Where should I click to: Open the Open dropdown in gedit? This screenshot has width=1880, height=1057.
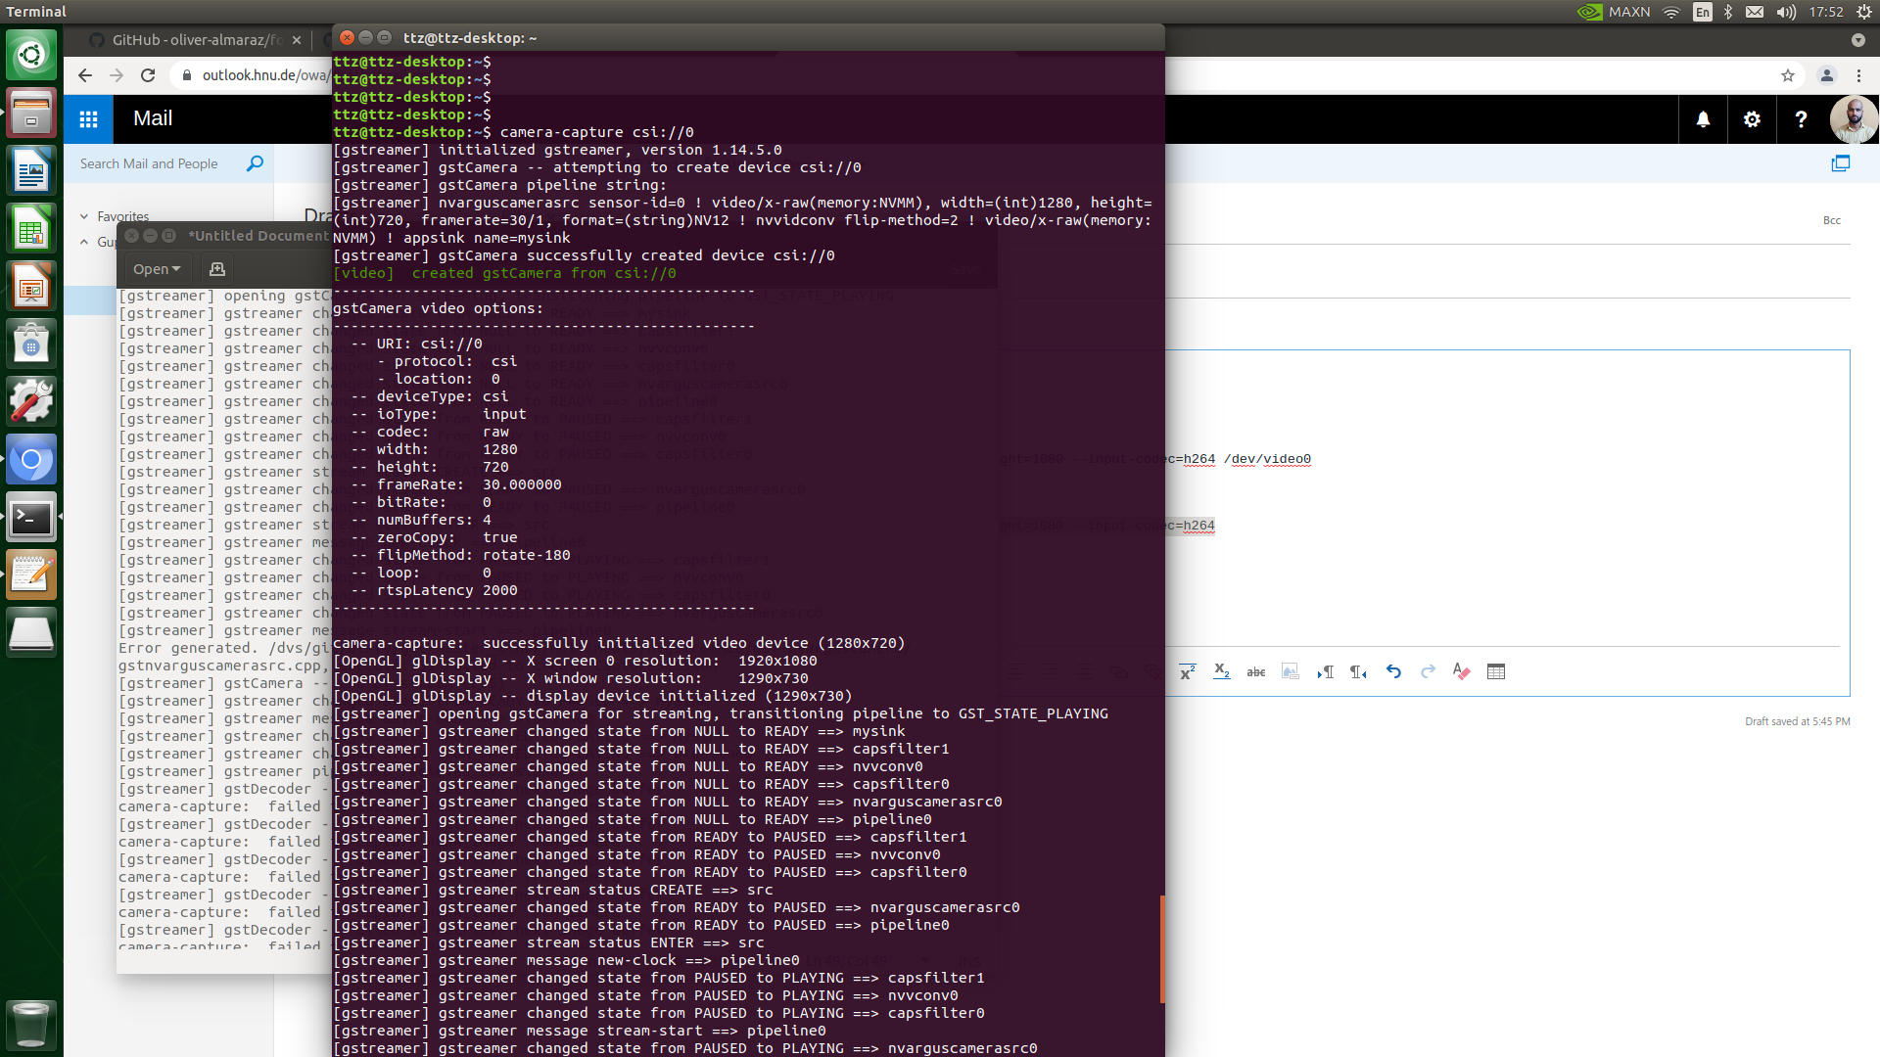pos(156,268)
